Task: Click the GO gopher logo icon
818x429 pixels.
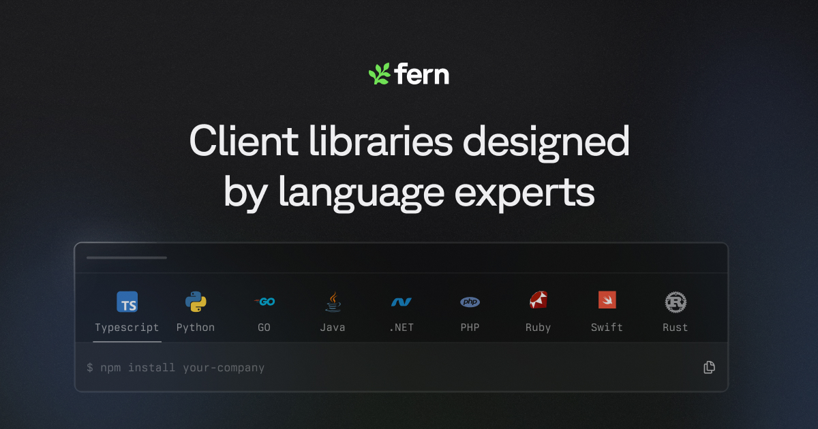Action: 264,302
